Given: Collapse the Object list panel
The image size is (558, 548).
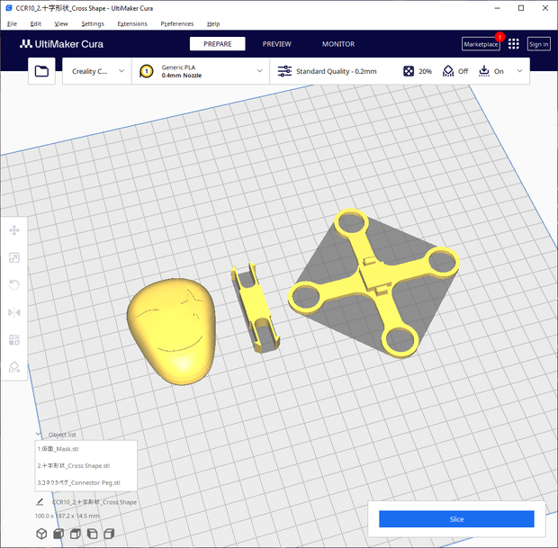Looking at the screenshot, I should [x=39, y=434].
